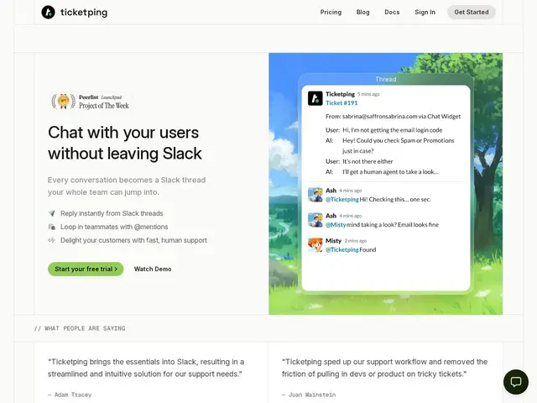Click the @Ticketping mention in Ash's message
537x403 pixels.
(341, 200)
